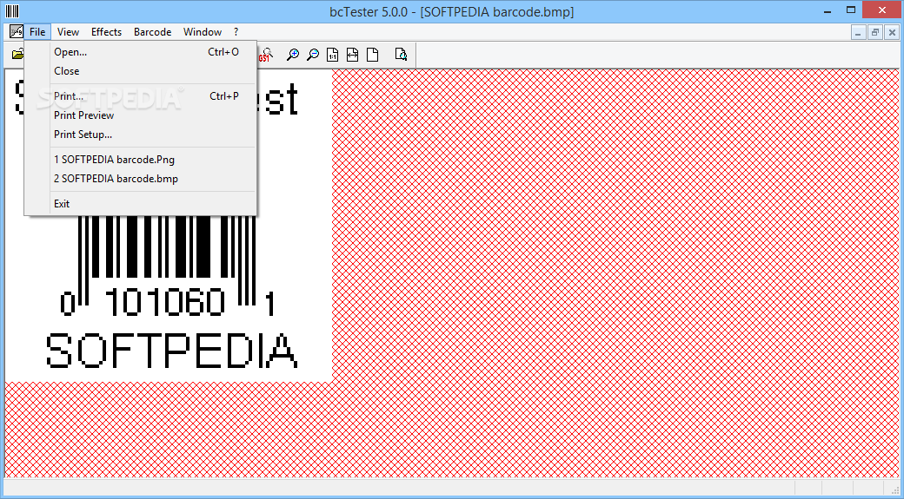This screenshot has width=904, height=499.
Task: Click the print preview page magnifier icon
Action: [x=401, y=55]
